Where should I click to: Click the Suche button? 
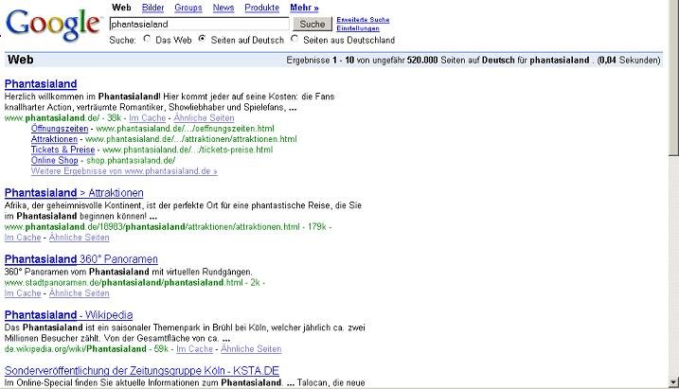click(313, 25)
